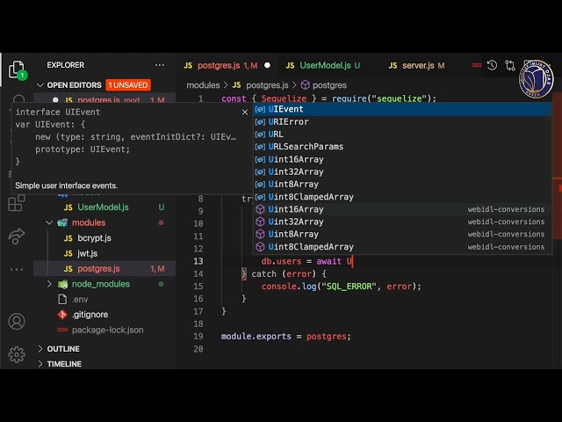Expand the node_modules folder
This screenshot has height=422, width=562.
(49, 284)
